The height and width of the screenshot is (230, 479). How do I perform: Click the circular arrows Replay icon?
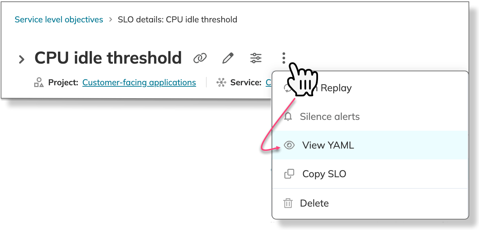pyautogui.click(x=287, y=88)
